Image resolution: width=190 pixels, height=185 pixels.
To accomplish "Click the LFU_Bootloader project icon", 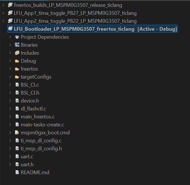I will pos(10,29).
